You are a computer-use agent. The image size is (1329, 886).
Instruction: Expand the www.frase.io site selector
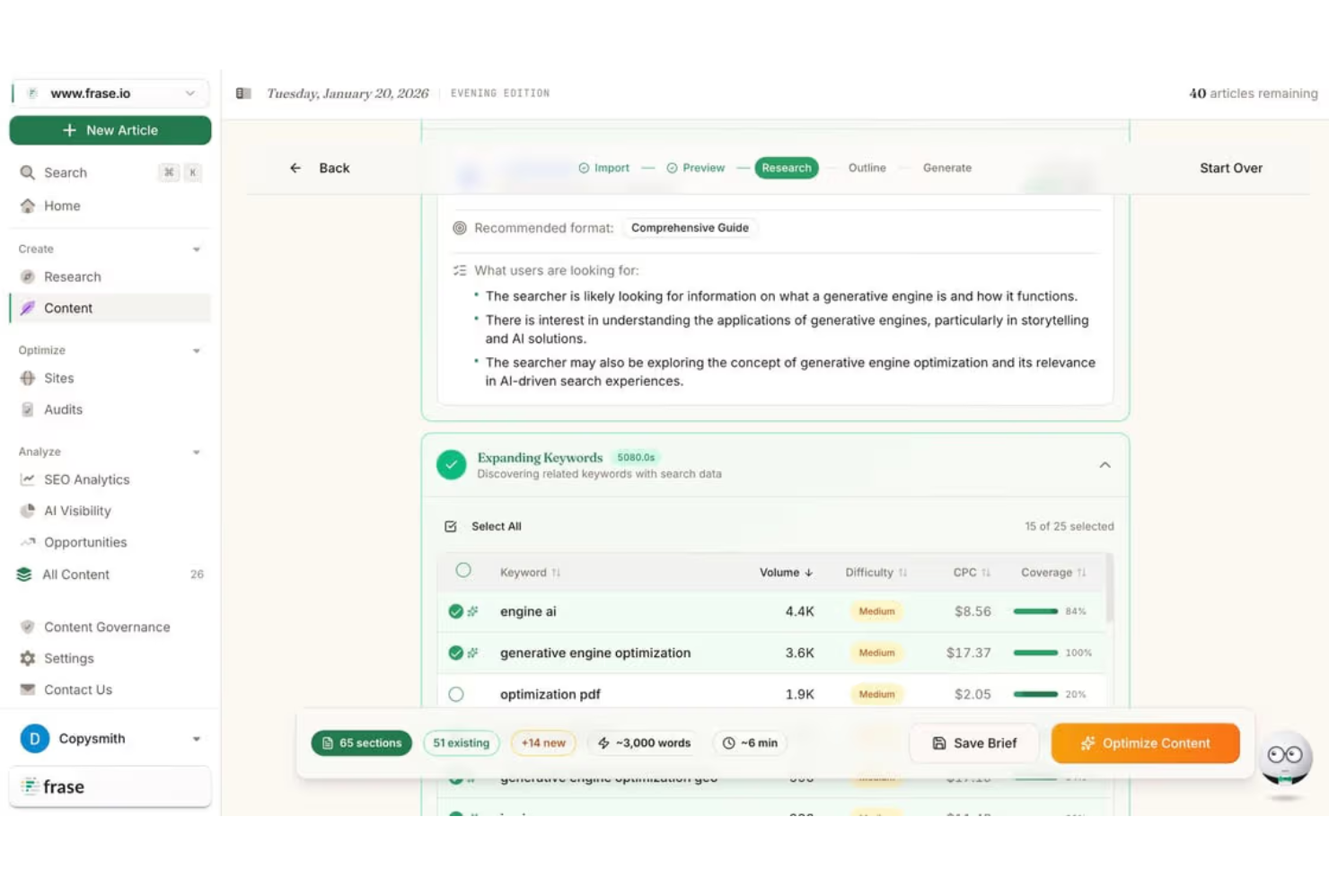pos(189,93)
